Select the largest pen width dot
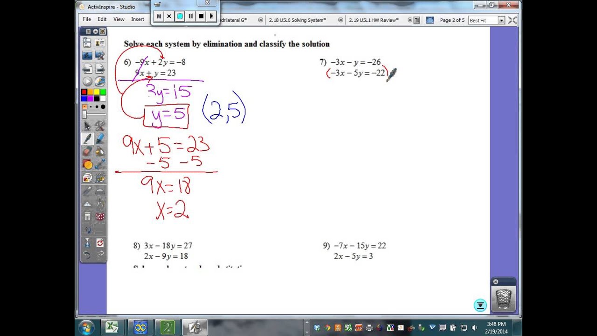The image size is (597, 336). [103, 107]
